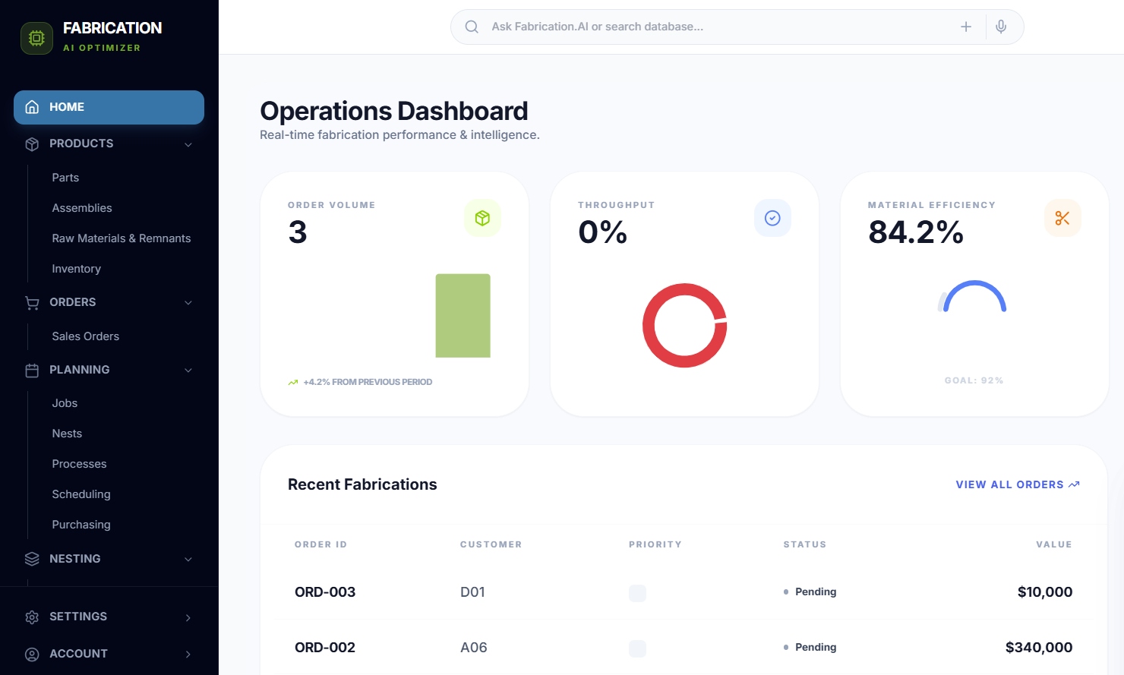Toggle the priority checkbox for ORD-003
This screenshot has height=675, width=1124.
[x=637, y=593]
